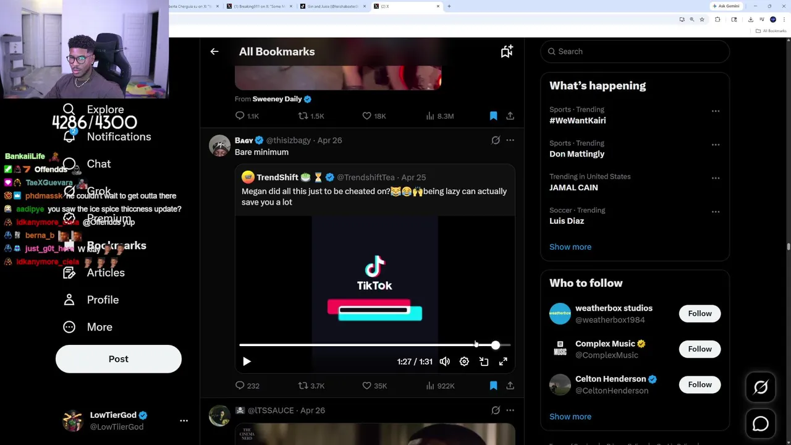Open Notifications in the sidebar

[x=107, y=137]
